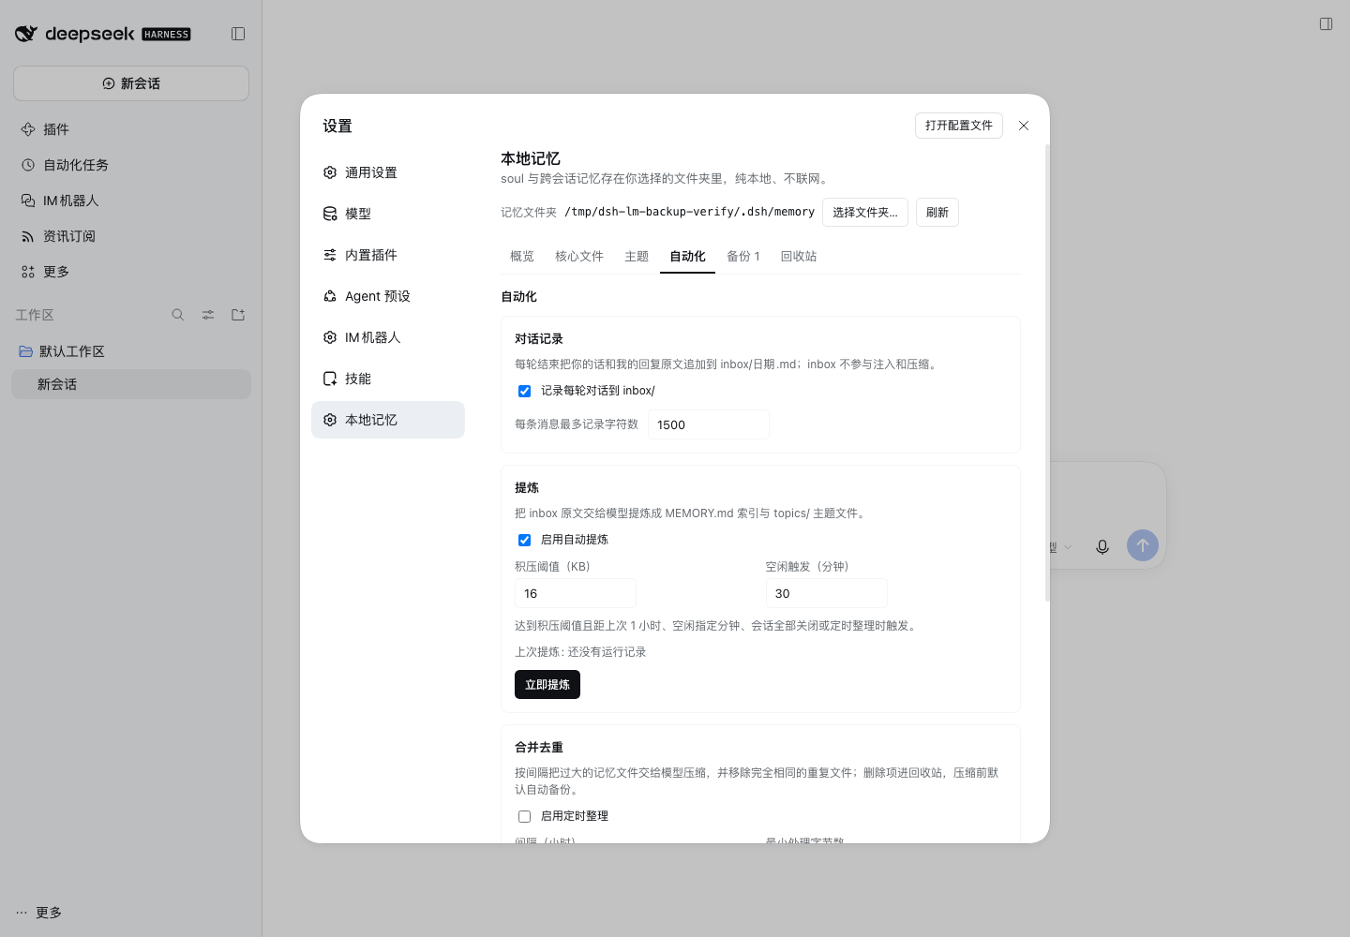Image resolution: width=1350 pixels, height=937 pixels.
Task: Open the 插件 plugins page
Action: pyautogui.click(x=131, y=129)
